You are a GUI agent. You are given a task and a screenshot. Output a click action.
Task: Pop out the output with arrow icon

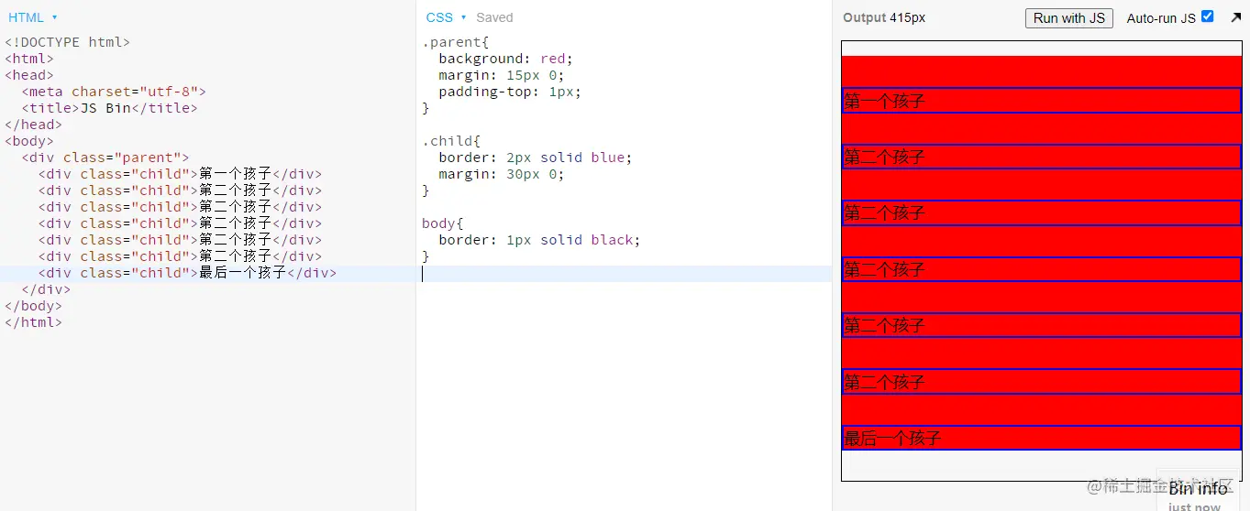pyautogui.click(x=1235, y=17)
